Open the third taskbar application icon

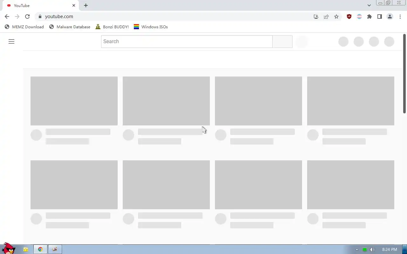pyautogui.click(x=55, y=250)
